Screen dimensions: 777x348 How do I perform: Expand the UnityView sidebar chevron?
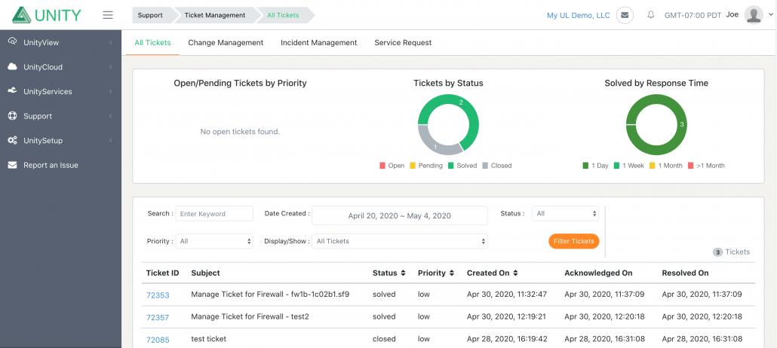pyautogui.click(x=110, y=43)
